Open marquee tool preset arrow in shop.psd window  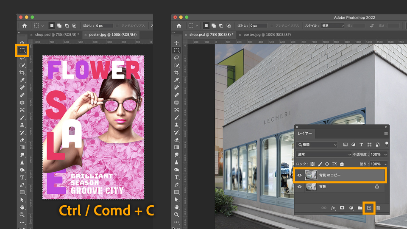(x=197, y=26)
